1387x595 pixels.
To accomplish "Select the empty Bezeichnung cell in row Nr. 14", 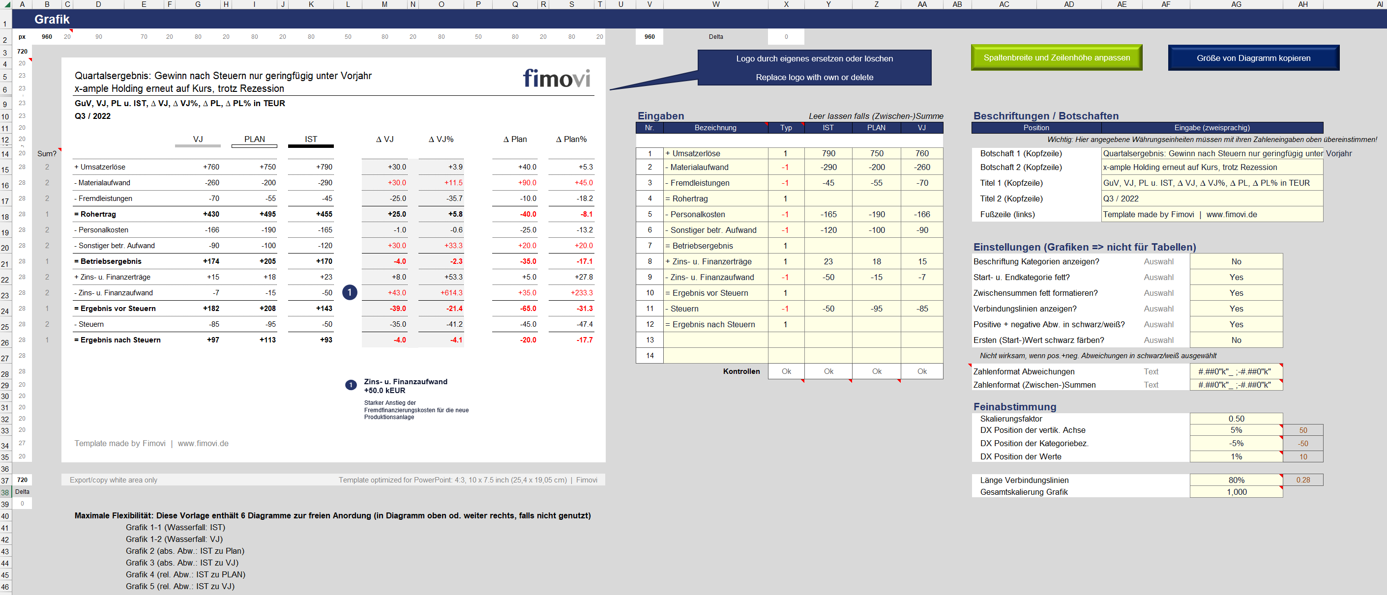I will (x=715, y=356).
